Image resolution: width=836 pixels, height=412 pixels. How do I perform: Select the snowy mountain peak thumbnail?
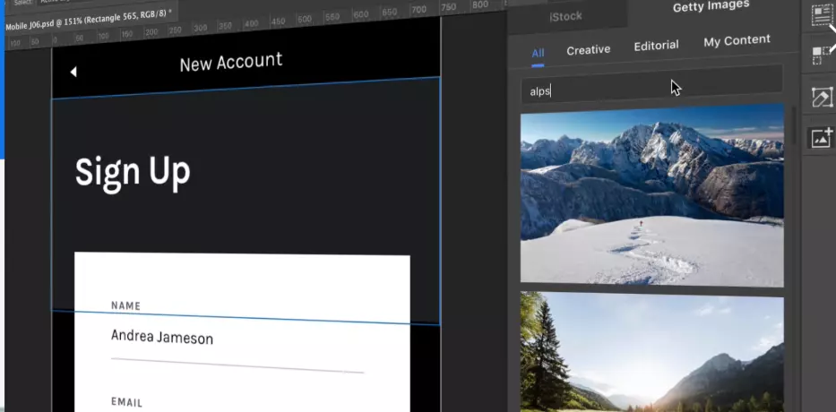click(651, 195)
